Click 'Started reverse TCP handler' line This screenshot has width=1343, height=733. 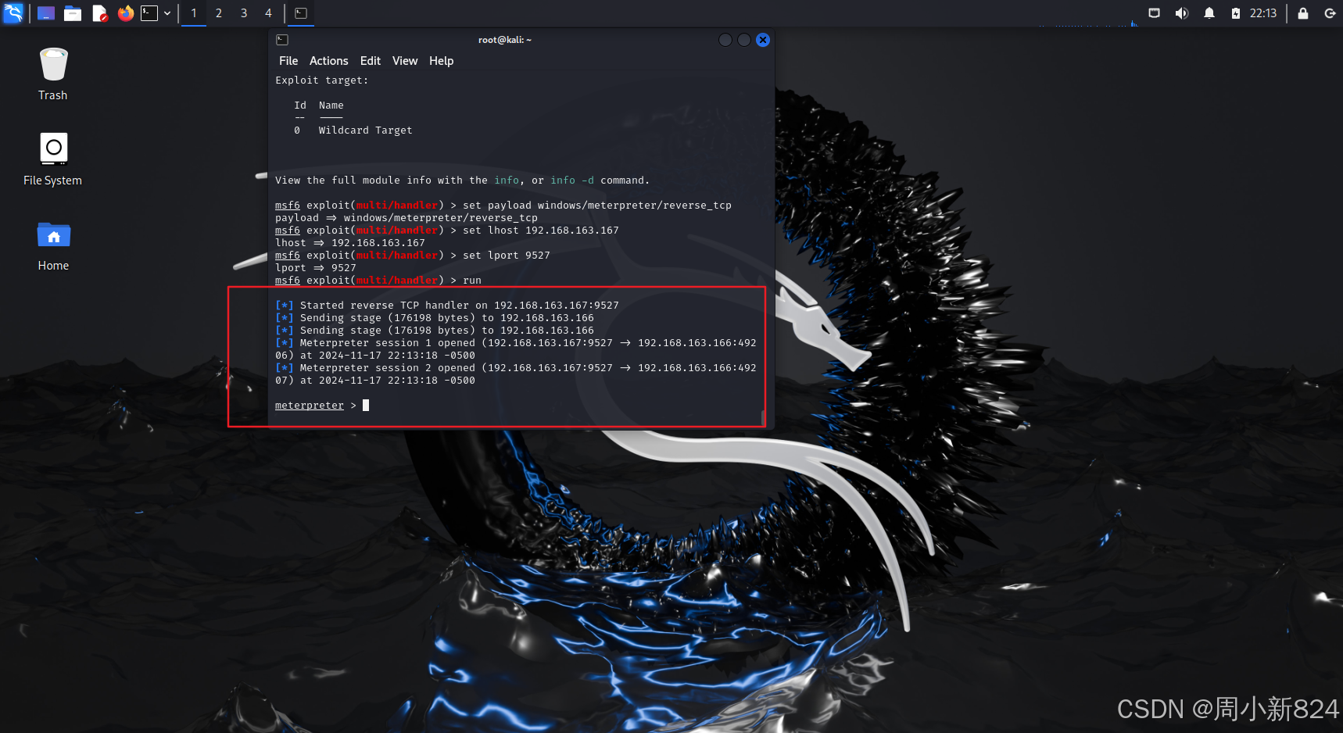click(447, 306)
